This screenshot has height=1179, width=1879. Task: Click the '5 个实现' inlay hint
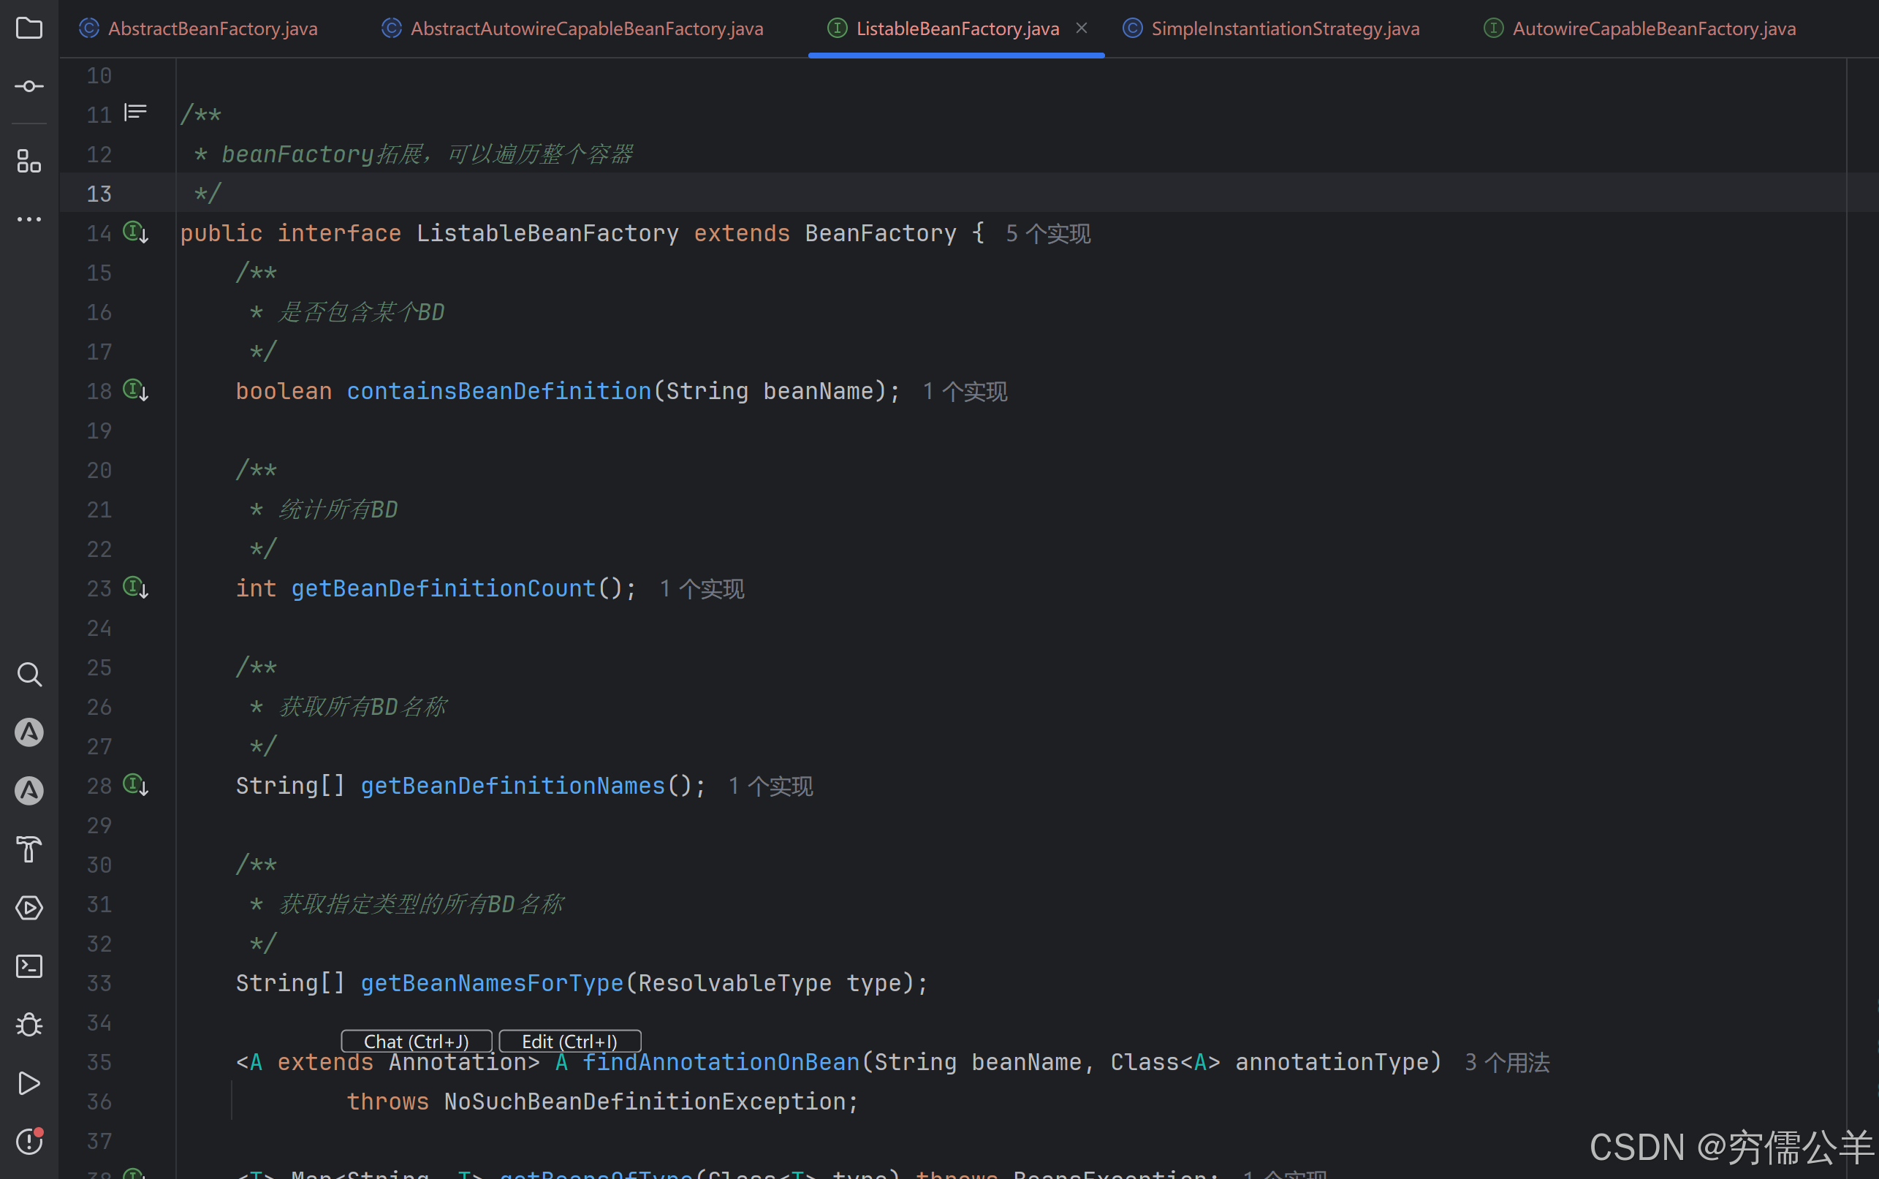pyautogui.click(x=1047, y=234)
